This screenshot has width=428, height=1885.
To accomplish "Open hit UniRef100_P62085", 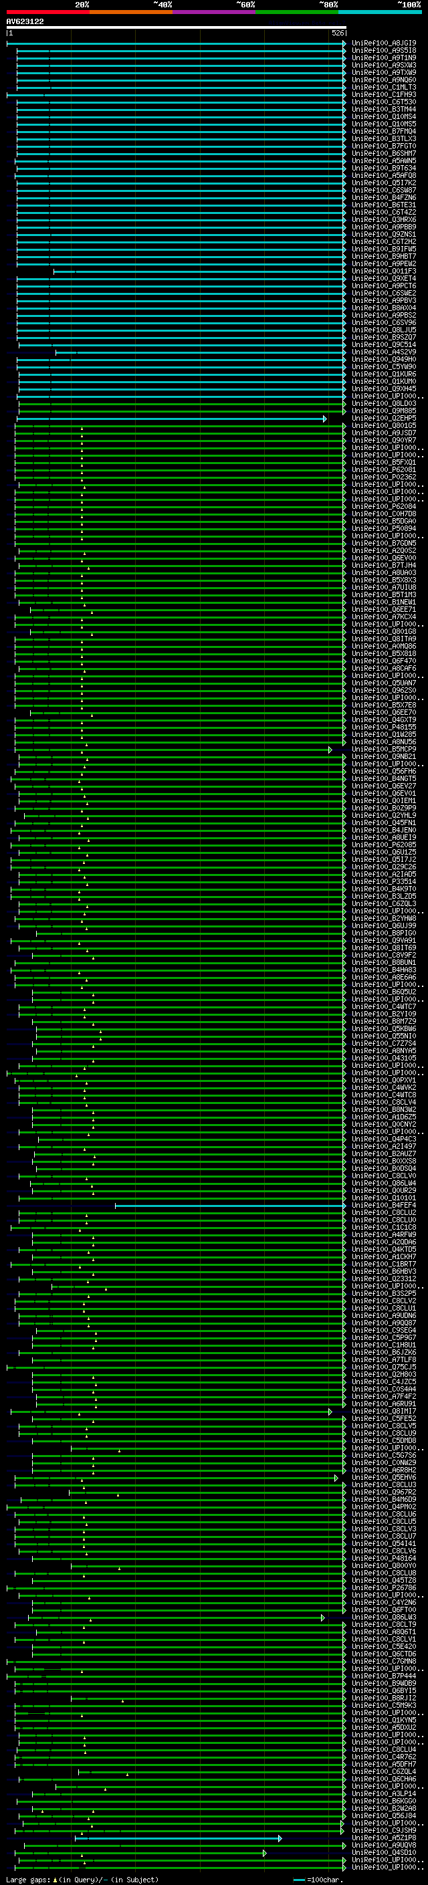I will tap(384, 845).
